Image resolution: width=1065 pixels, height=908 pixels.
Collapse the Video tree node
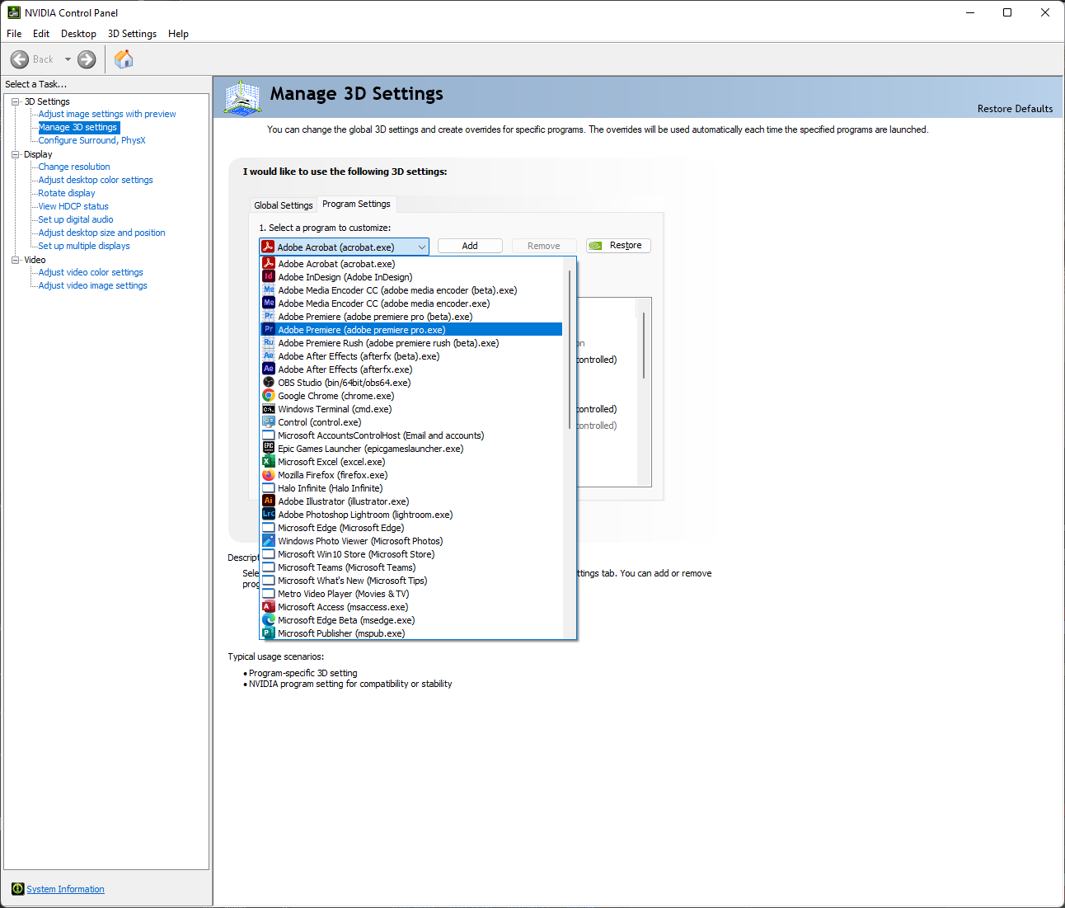pos(15,260)
